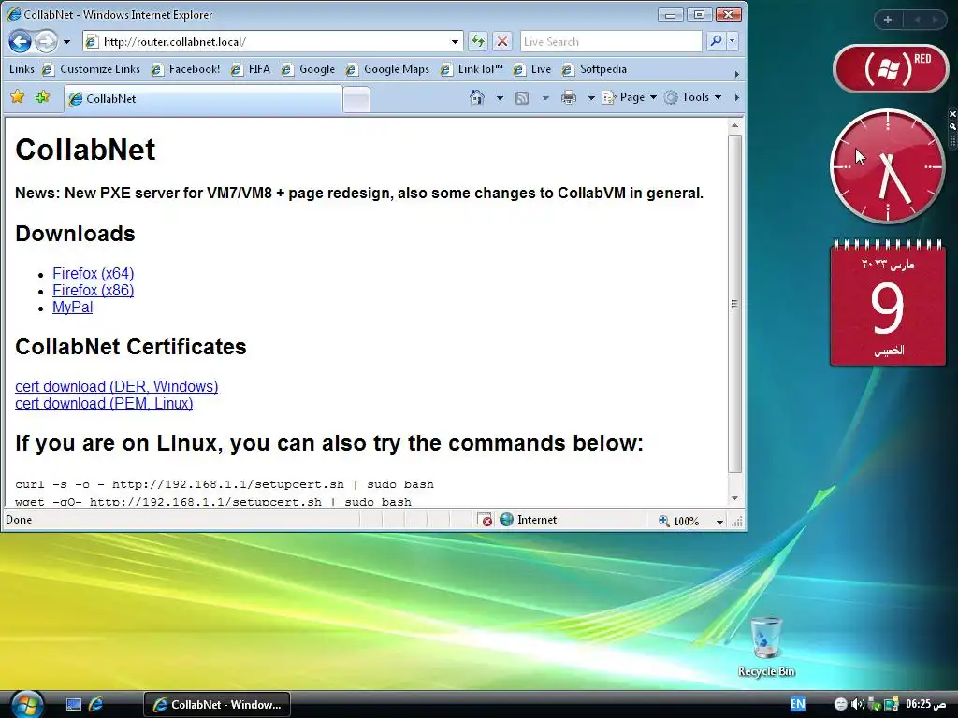Screen dimensions: 958x718
Task: Print the page with the printer icon
Action: click(569, 97)
